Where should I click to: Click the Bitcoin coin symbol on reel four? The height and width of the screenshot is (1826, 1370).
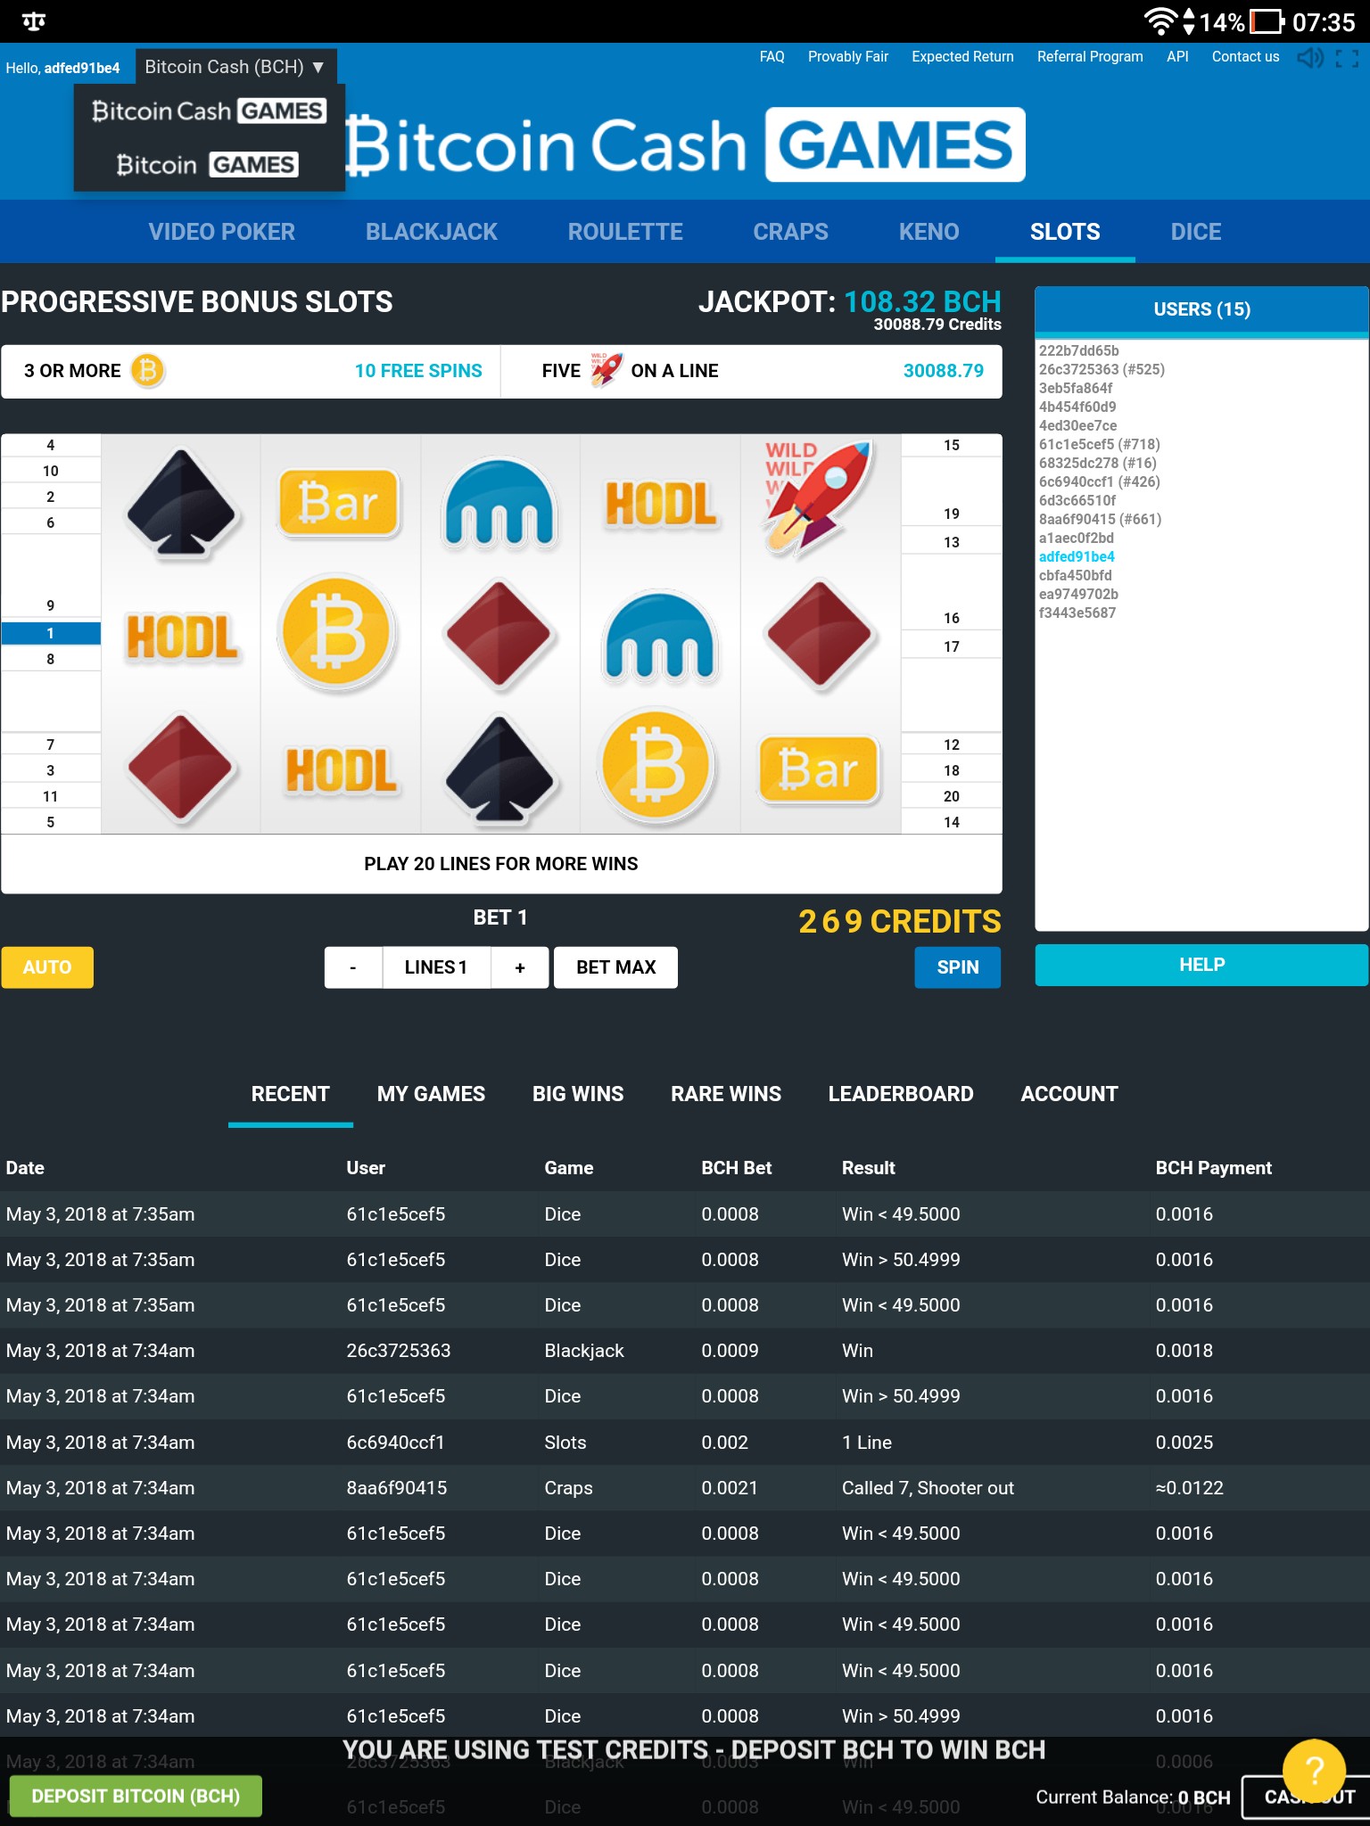tap(658, 766)
